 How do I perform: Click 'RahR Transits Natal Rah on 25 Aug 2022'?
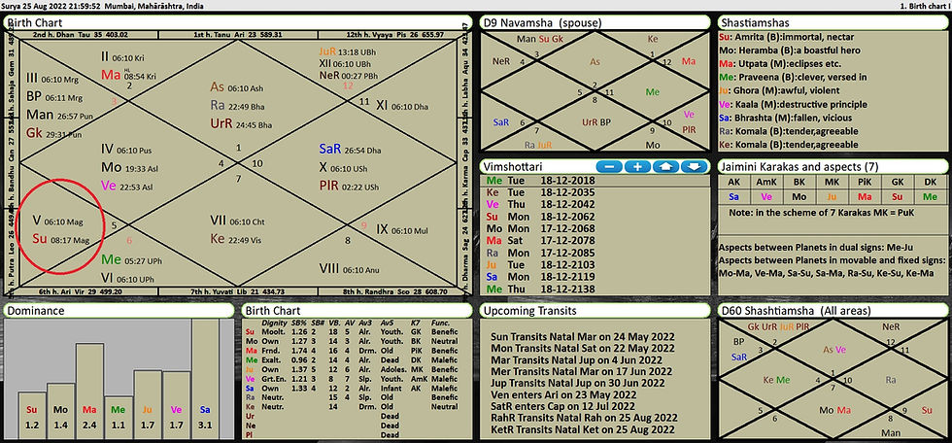[x=582, y=418]
